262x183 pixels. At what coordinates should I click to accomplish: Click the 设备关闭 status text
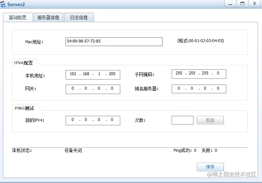pos(73,151)
